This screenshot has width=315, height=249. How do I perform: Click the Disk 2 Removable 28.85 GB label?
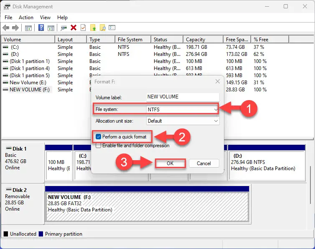point(23,204)
